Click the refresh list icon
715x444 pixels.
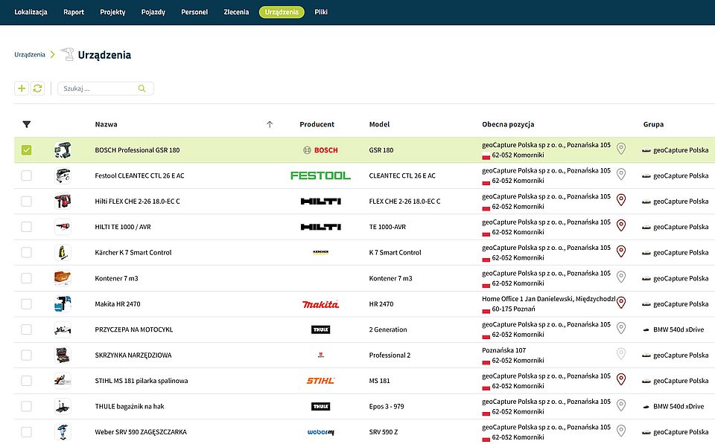tap(37, 89)
